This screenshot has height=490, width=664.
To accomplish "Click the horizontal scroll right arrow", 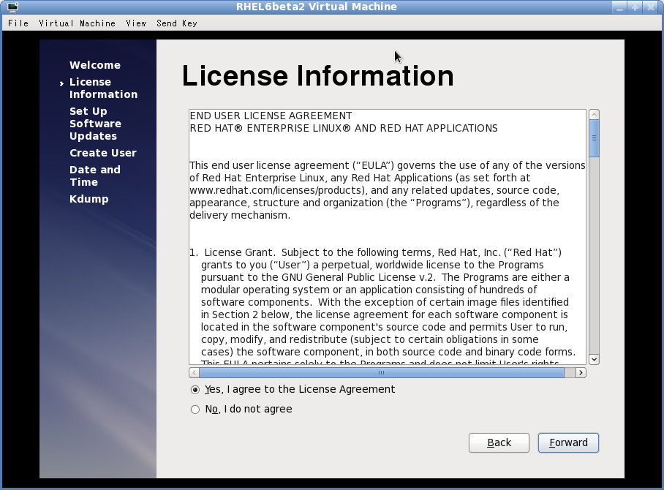I will pyautogui.click(x=581, y=373).
